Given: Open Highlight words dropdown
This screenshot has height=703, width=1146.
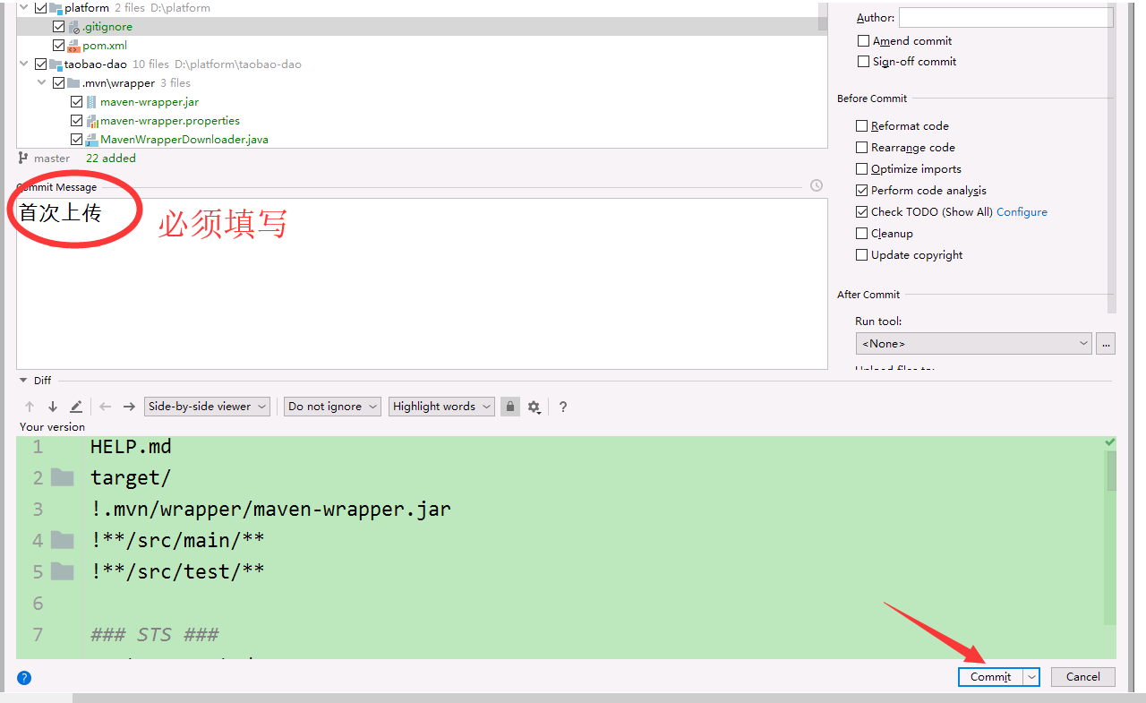Looking at the screenshot, I should [x=441, y=407].
